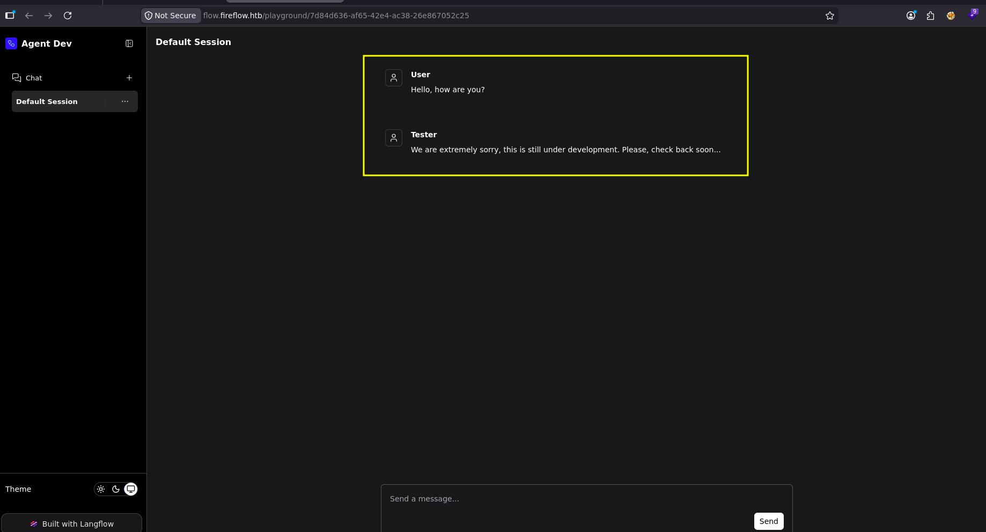Switch to dark theme moon icon

[116, 489]
